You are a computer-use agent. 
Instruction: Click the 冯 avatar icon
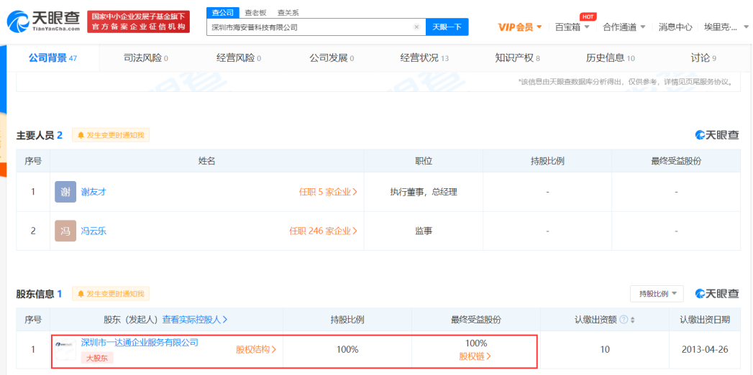pyautogui.click(x=65, y=231)
